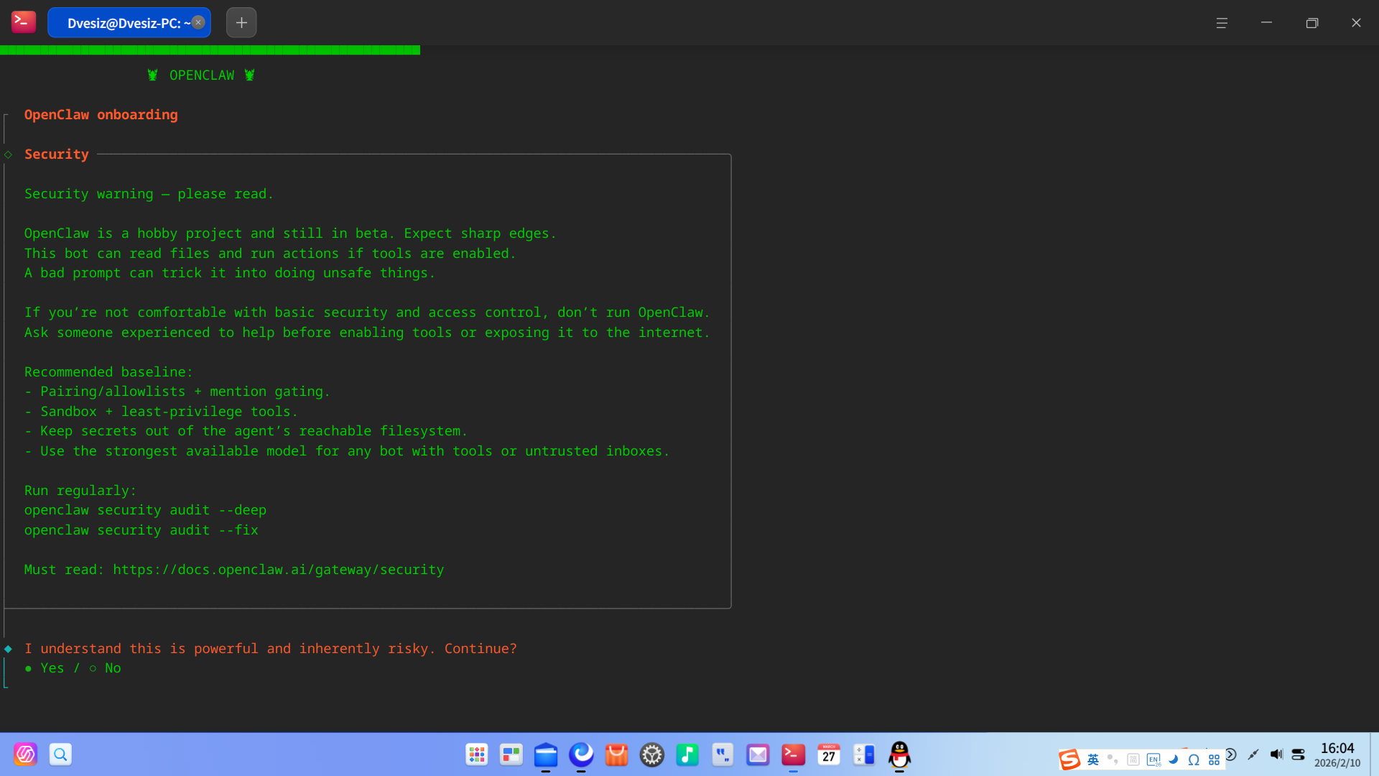Open QQ from the dock
1379x776 pixels.
899,756
